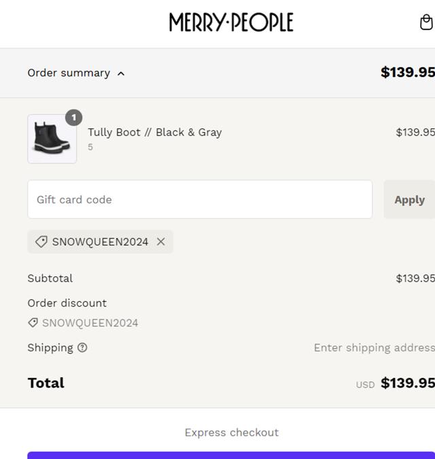Open the shopping bag icon
Screen dimensions: 435x459
[x=426, y=22]
